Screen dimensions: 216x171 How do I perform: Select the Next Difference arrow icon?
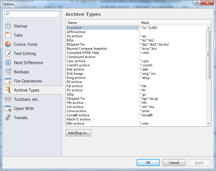tap(8, 63)
